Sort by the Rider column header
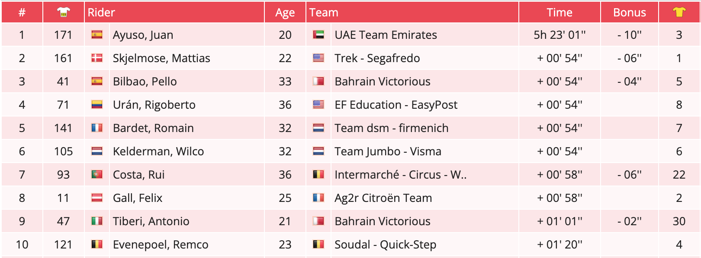This screenshot has width=701, height=258. point(101,13)
